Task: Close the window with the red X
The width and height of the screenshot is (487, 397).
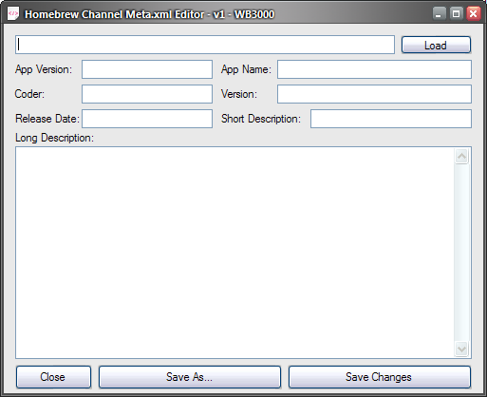Action: click(x=474, y=14)
